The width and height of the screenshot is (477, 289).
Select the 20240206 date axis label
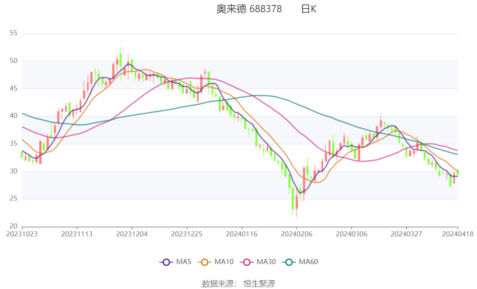(x=296, y=234)
